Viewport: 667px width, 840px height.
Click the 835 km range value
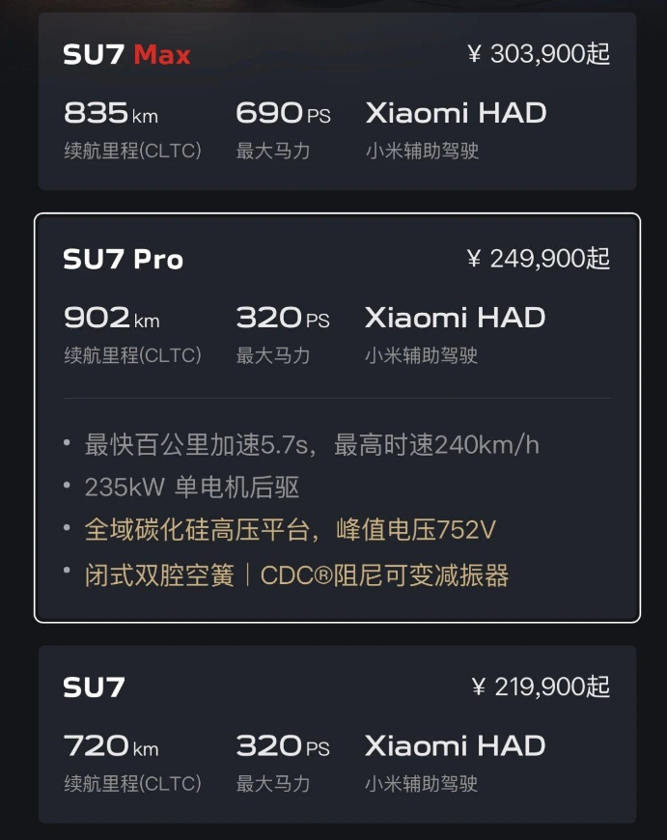click(111, 114)
